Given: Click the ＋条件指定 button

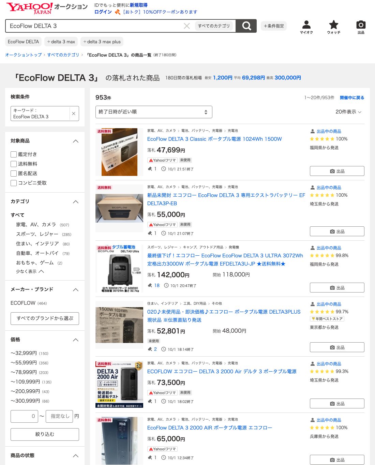Looking at the screenshot, I should (274, 26).
